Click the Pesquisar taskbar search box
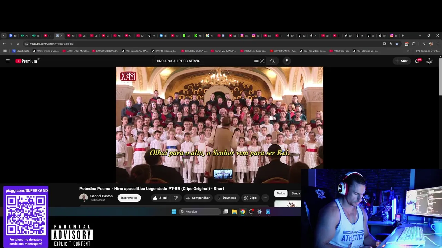 pos(200,212)
